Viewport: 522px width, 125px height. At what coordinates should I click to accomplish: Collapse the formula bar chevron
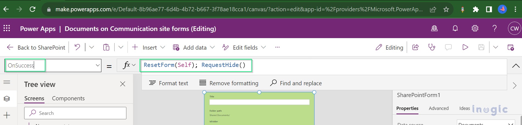[x=516, y=66]
